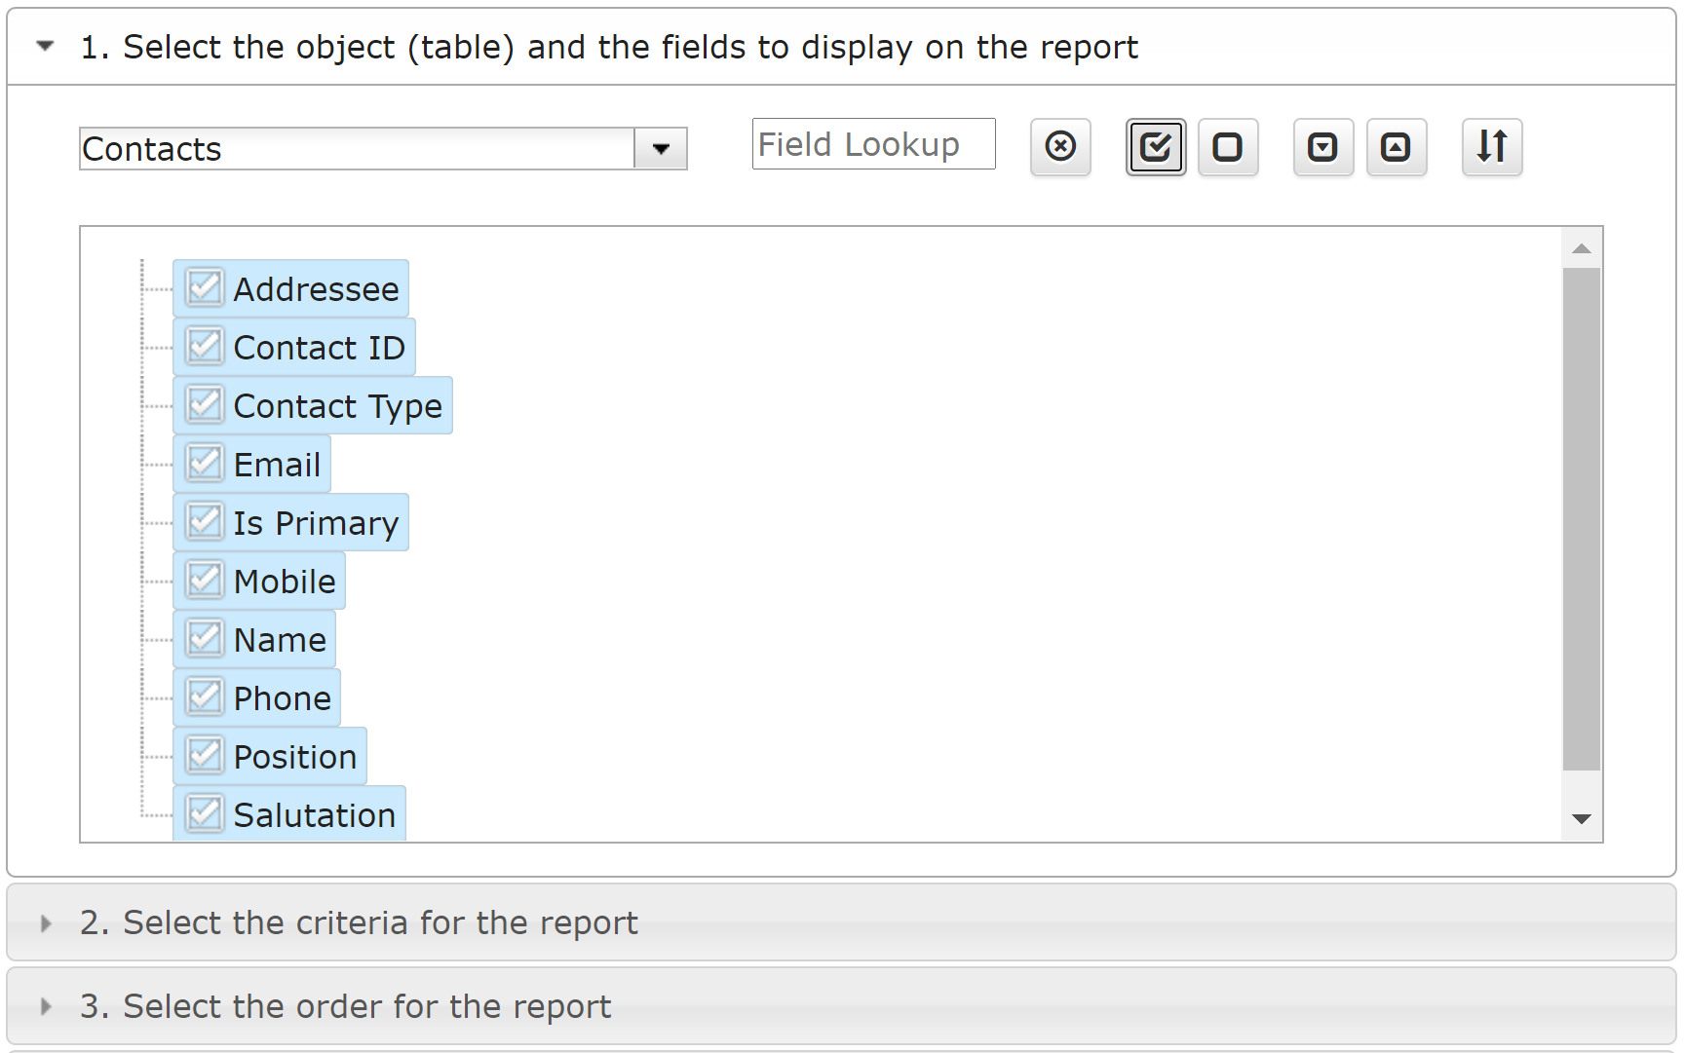1685x1053 pixels.
Task: Click the field list scrollbar down arrow
Action: pos(1581,819)
